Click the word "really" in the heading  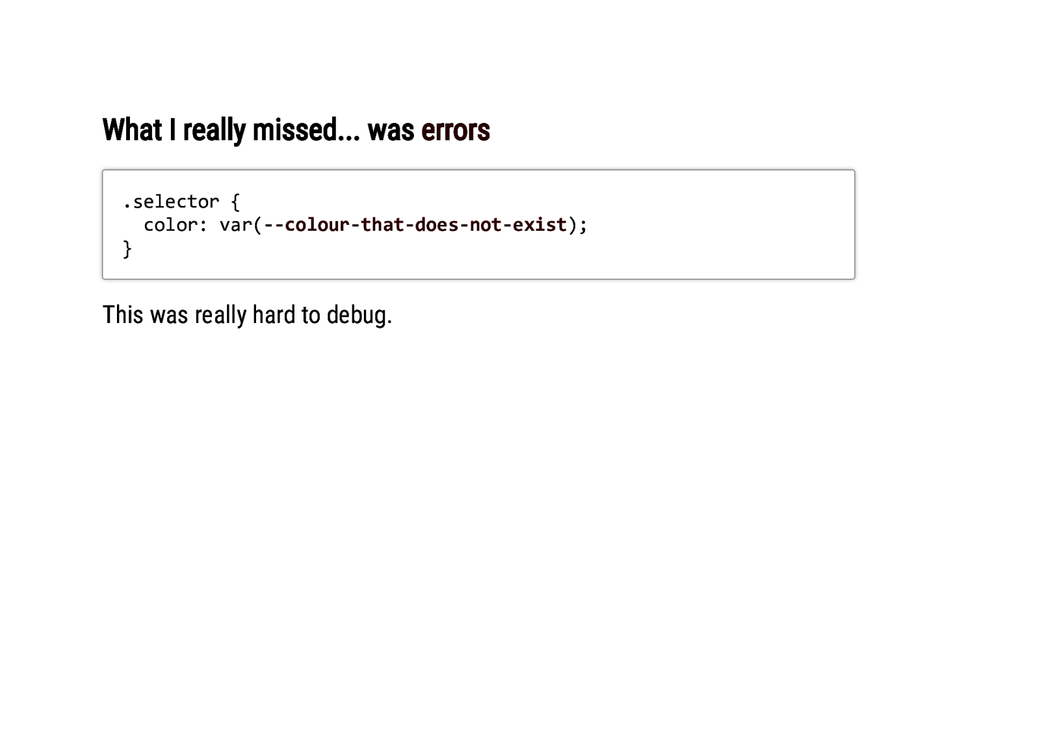click(x=214, y=130)
